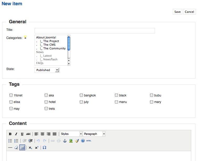Screen dimensions: 198x161
Task: Click the Save button
Action: tap(178, 12)
